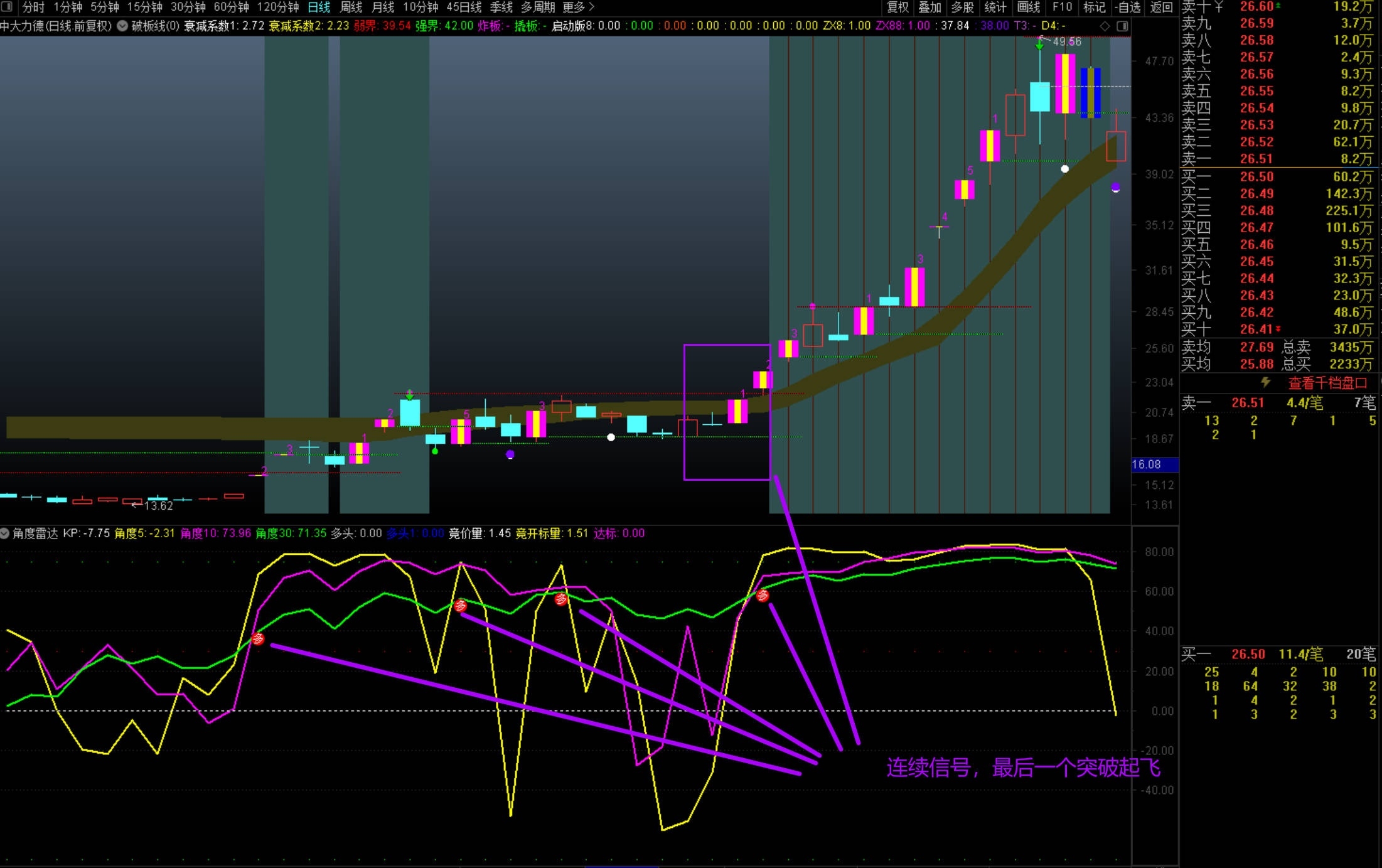
Task: Click 查看千档盘口 link
Action: tap(1327, 383)
